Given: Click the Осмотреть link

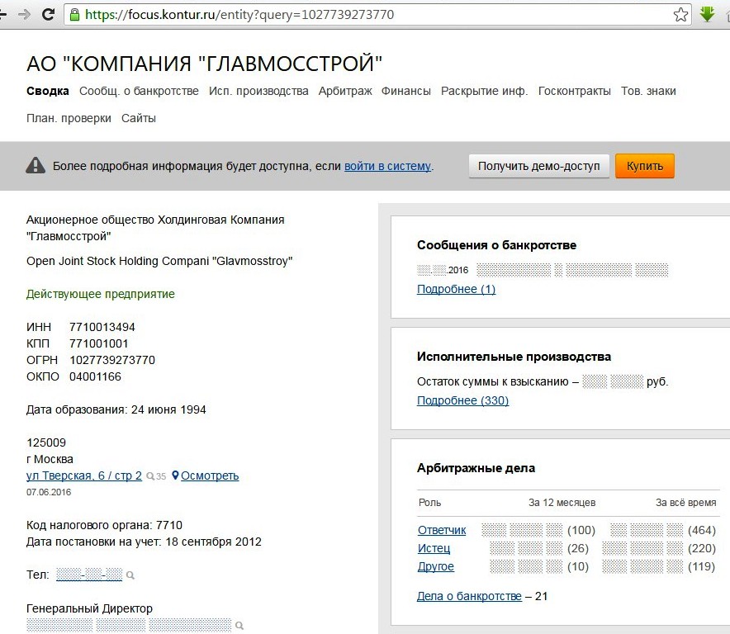Looking at the screenshot, I should pyautogui.click(x=210, y=475).
